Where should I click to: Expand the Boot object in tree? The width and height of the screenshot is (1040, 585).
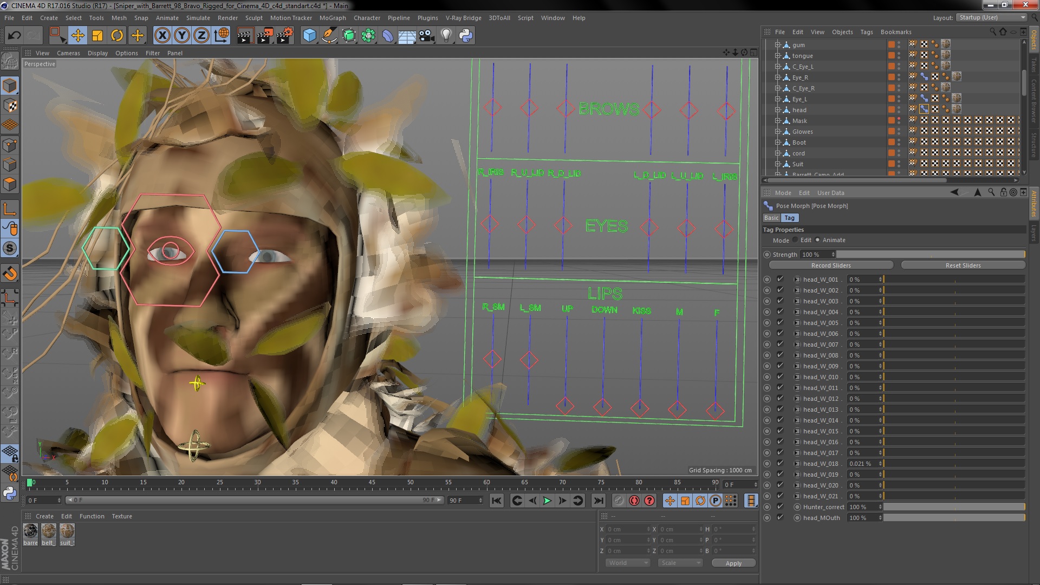[778, 142]
